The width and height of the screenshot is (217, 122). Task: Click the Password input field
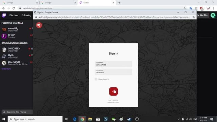(x=113, y=72)
